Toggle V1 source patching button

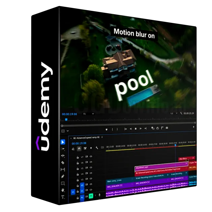[x=73, y=192]
